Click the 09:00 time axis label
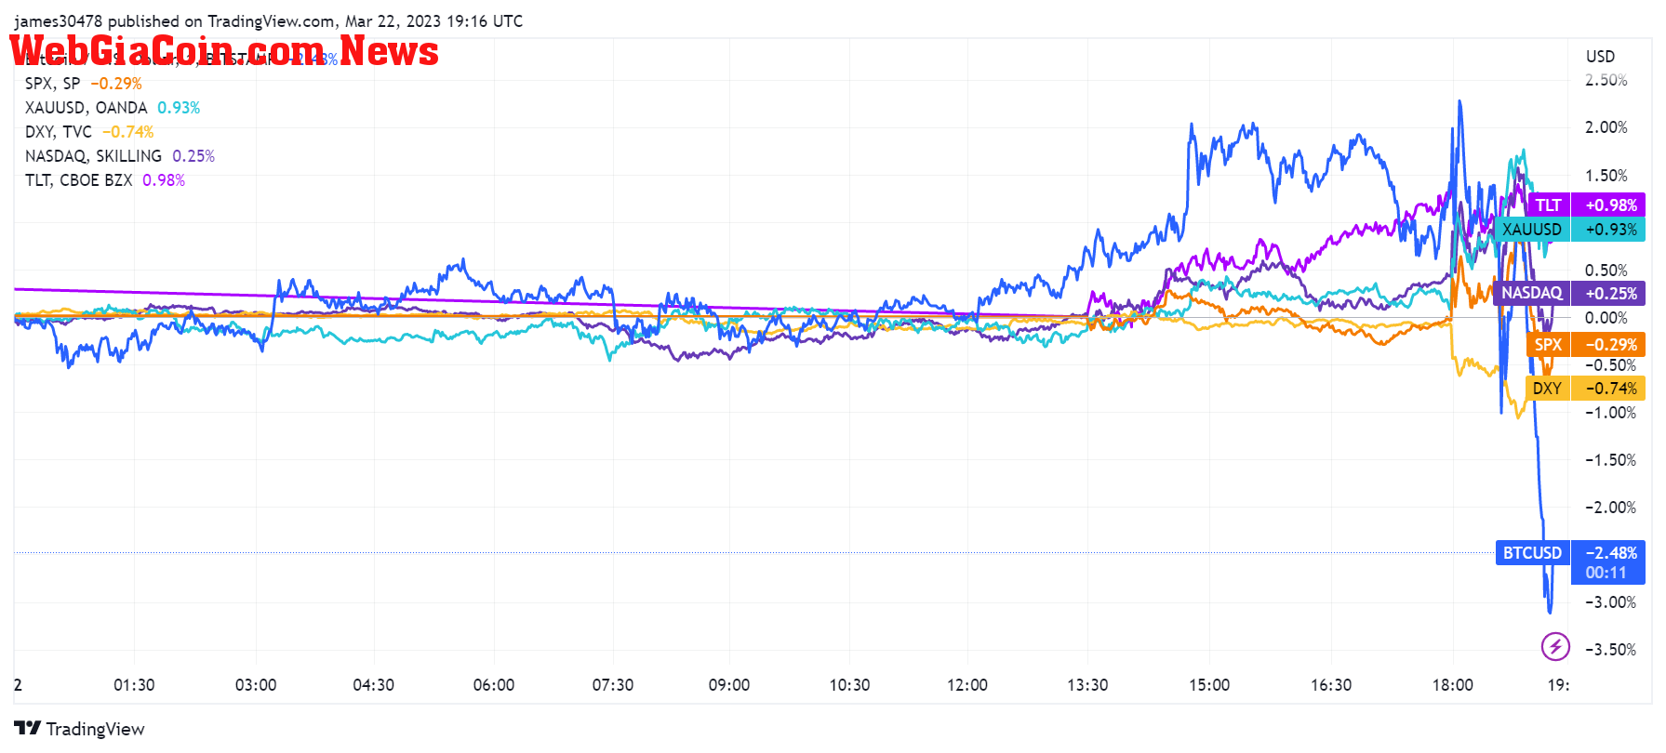Viewport: 1666px width, 753px height. click(x=729, y=685)
